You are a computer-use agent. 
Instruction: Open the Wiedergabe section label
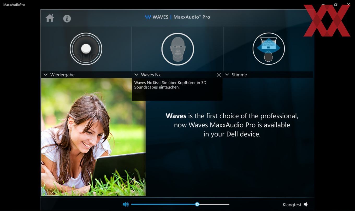[62, 75]
